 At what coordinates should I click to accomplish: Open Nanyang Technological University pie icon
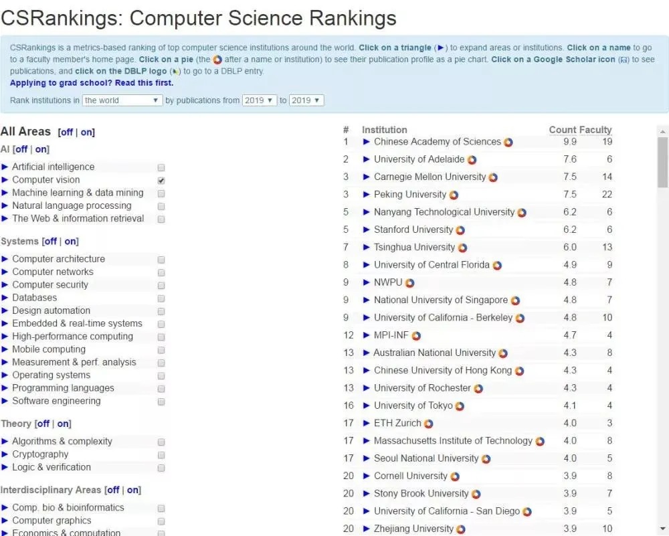pyautogui.click(x=522, y=213)
